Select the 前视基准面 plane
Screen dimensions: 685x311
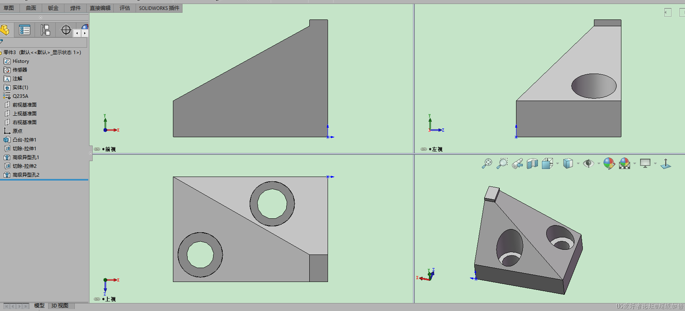[20, 105]
